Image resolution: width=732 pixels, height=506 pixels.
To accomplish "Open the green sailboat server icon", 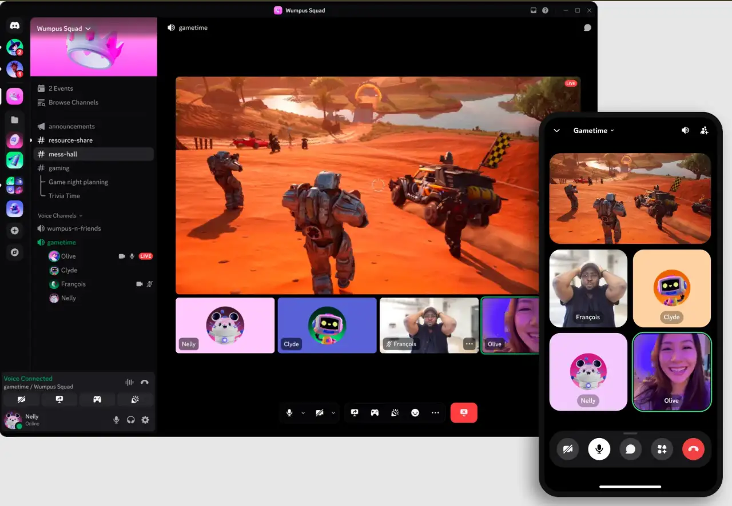I will coord(15,160).
